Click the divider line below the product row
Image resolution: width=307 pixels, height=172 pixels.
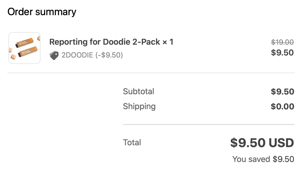[x=151, y=73]
